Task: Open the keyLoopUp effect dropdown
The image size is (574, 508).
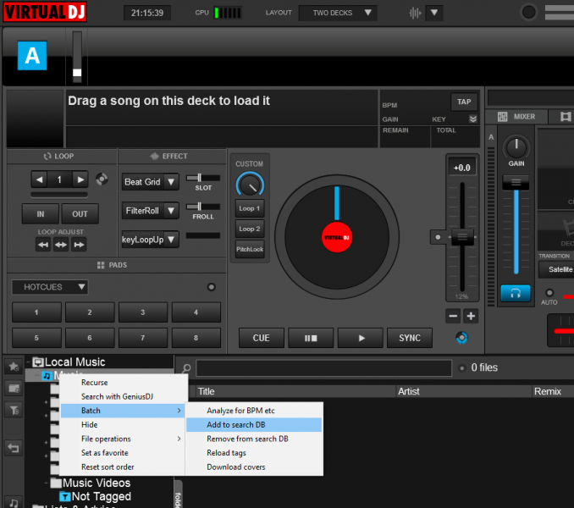Action: 151,240
